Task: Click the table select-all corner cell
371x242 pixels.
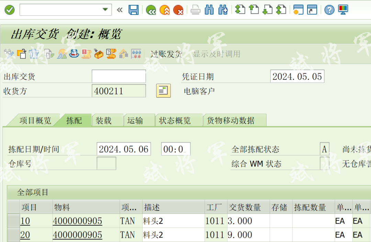Action: click(13, 207)
